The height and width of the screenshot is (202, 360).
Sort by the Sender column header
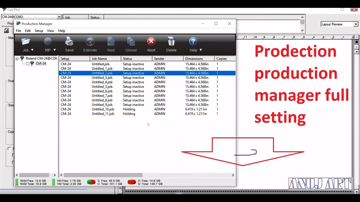[168, 59]
